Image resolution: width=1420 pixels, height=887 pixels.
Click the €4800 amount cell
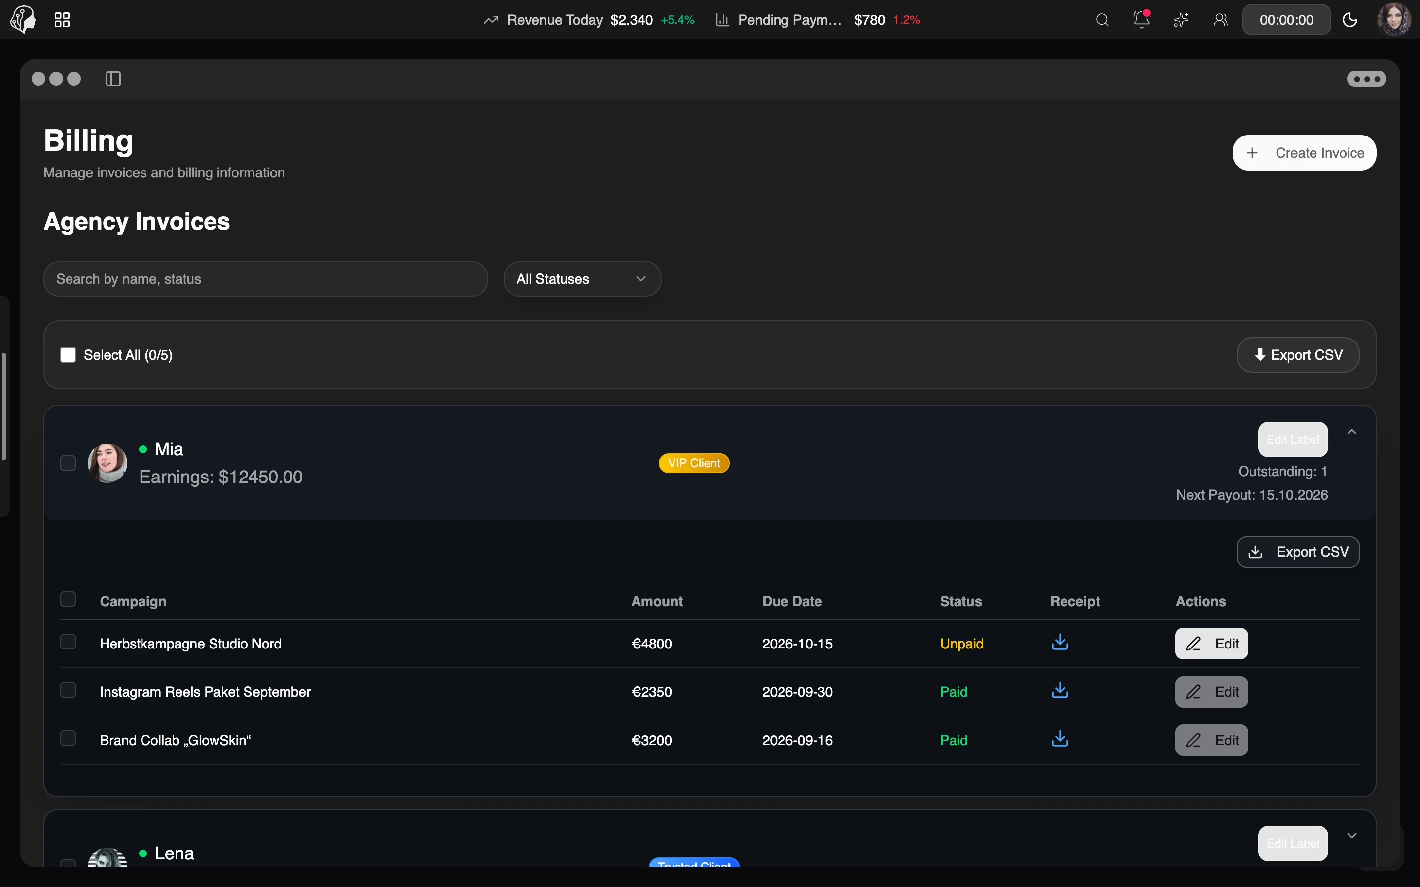651,644
